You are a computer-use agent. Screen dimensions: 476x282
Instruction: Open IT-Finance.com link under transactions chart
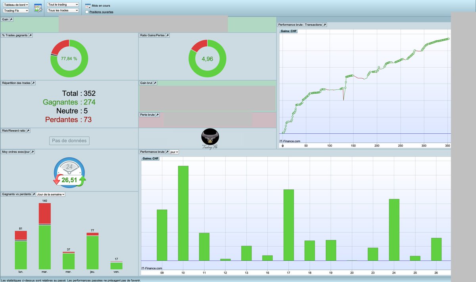click(x=290, y=141)
